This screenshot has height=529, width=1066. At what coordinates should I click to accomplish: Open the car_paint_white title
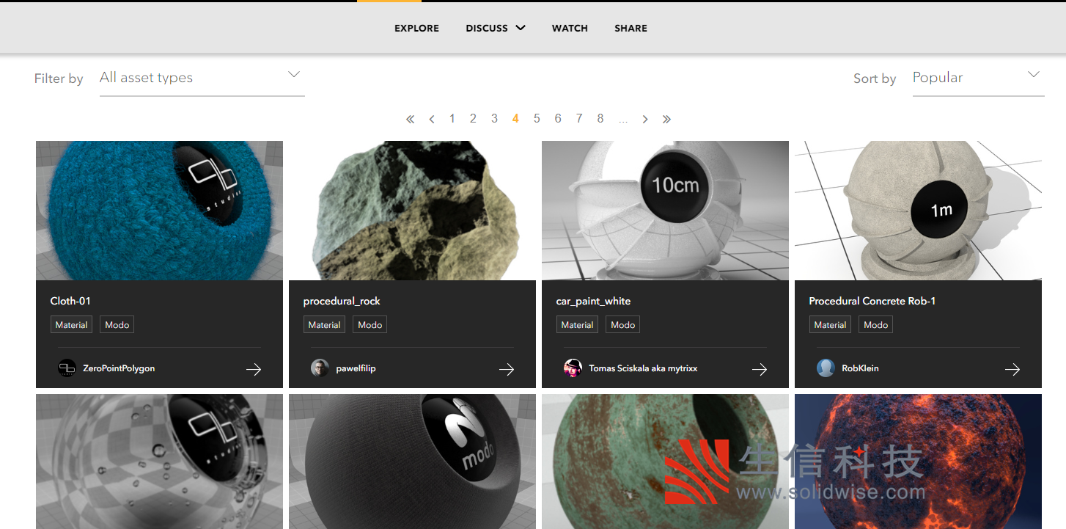[593, 302]
